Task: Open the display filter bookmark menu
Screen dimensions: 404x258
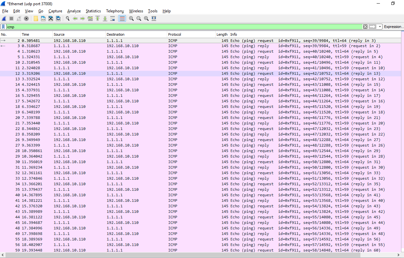Action: pos(3,27)
